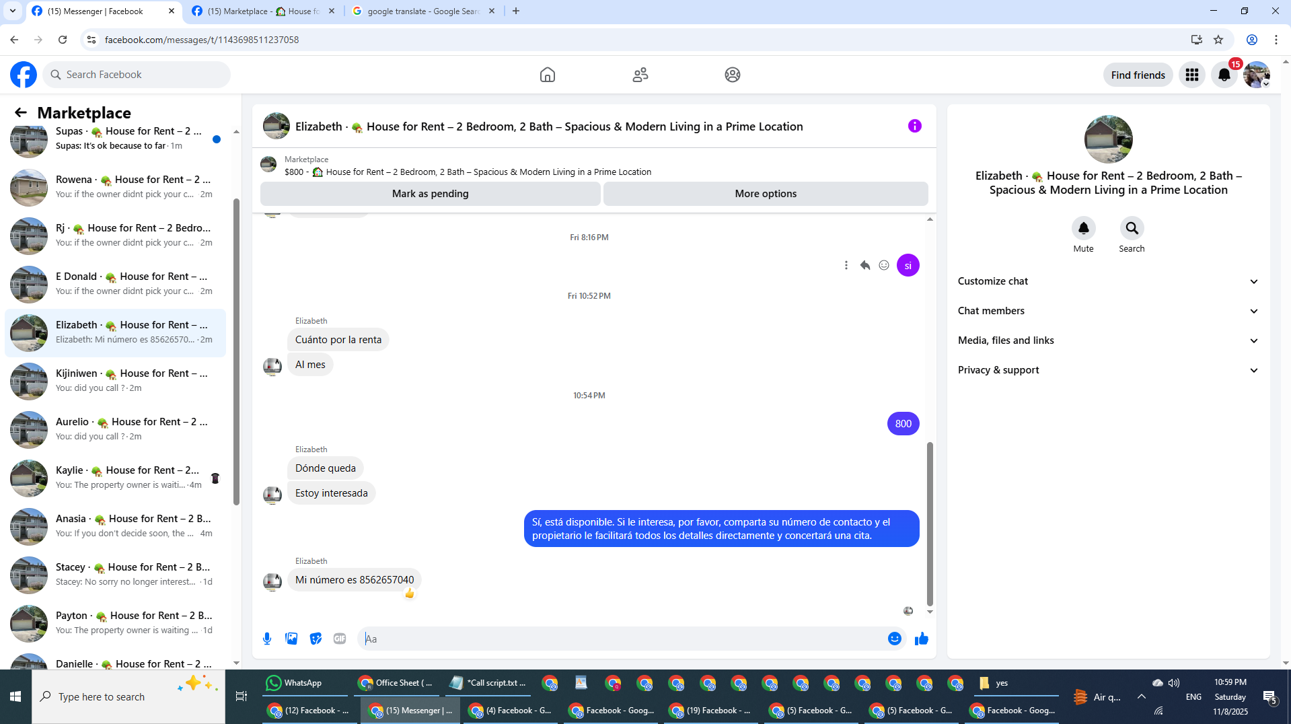Go back with the Marketplace back arrow
Screen dimensions: 1291x724
pos(21,112)
